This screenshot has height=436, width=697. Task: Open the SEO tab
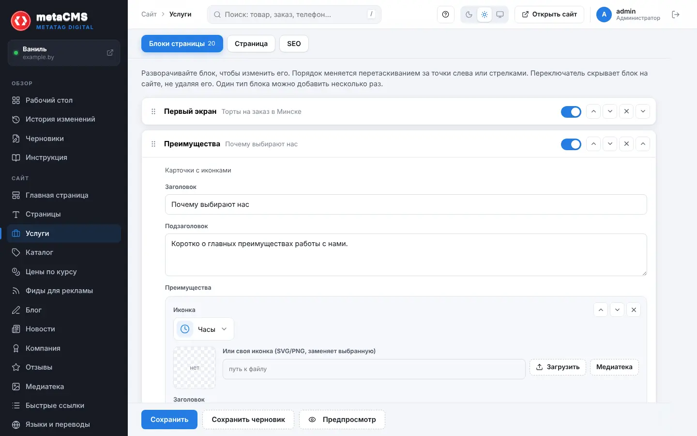(x=294, y=44)
